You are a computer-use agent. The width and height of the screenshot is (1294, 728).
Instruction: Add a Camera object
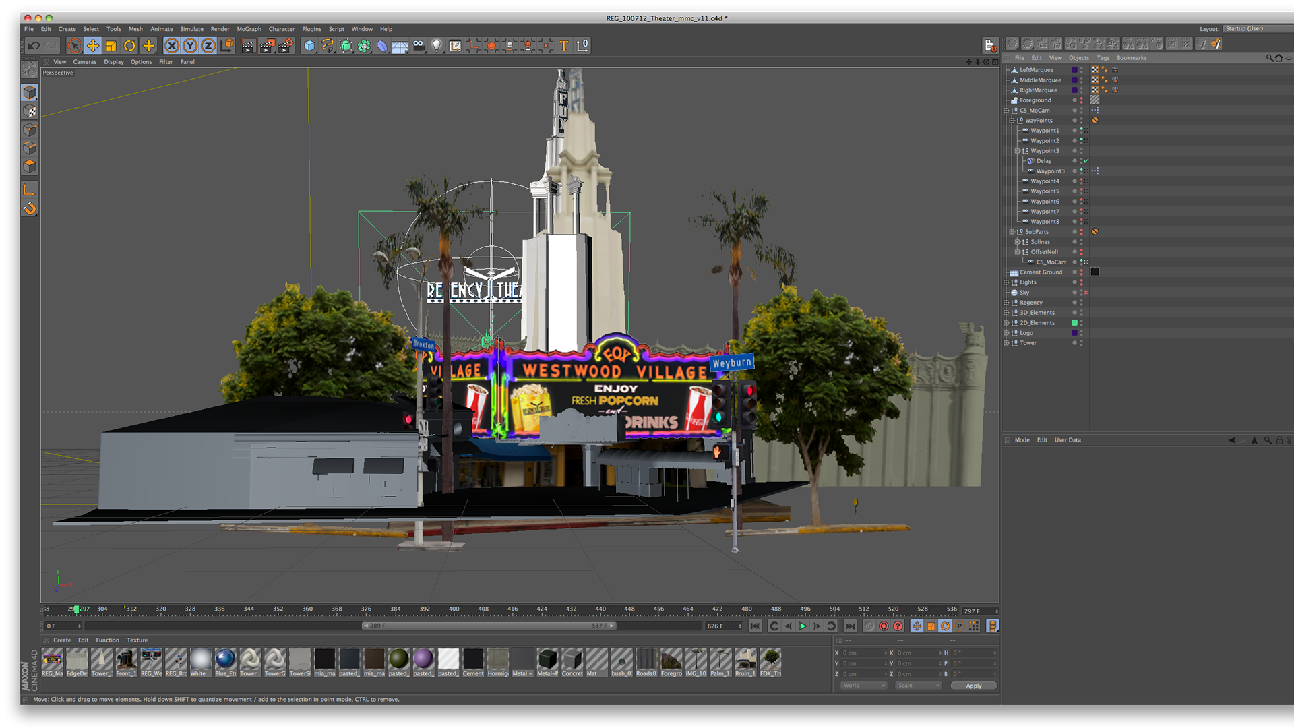click(419, 46)
